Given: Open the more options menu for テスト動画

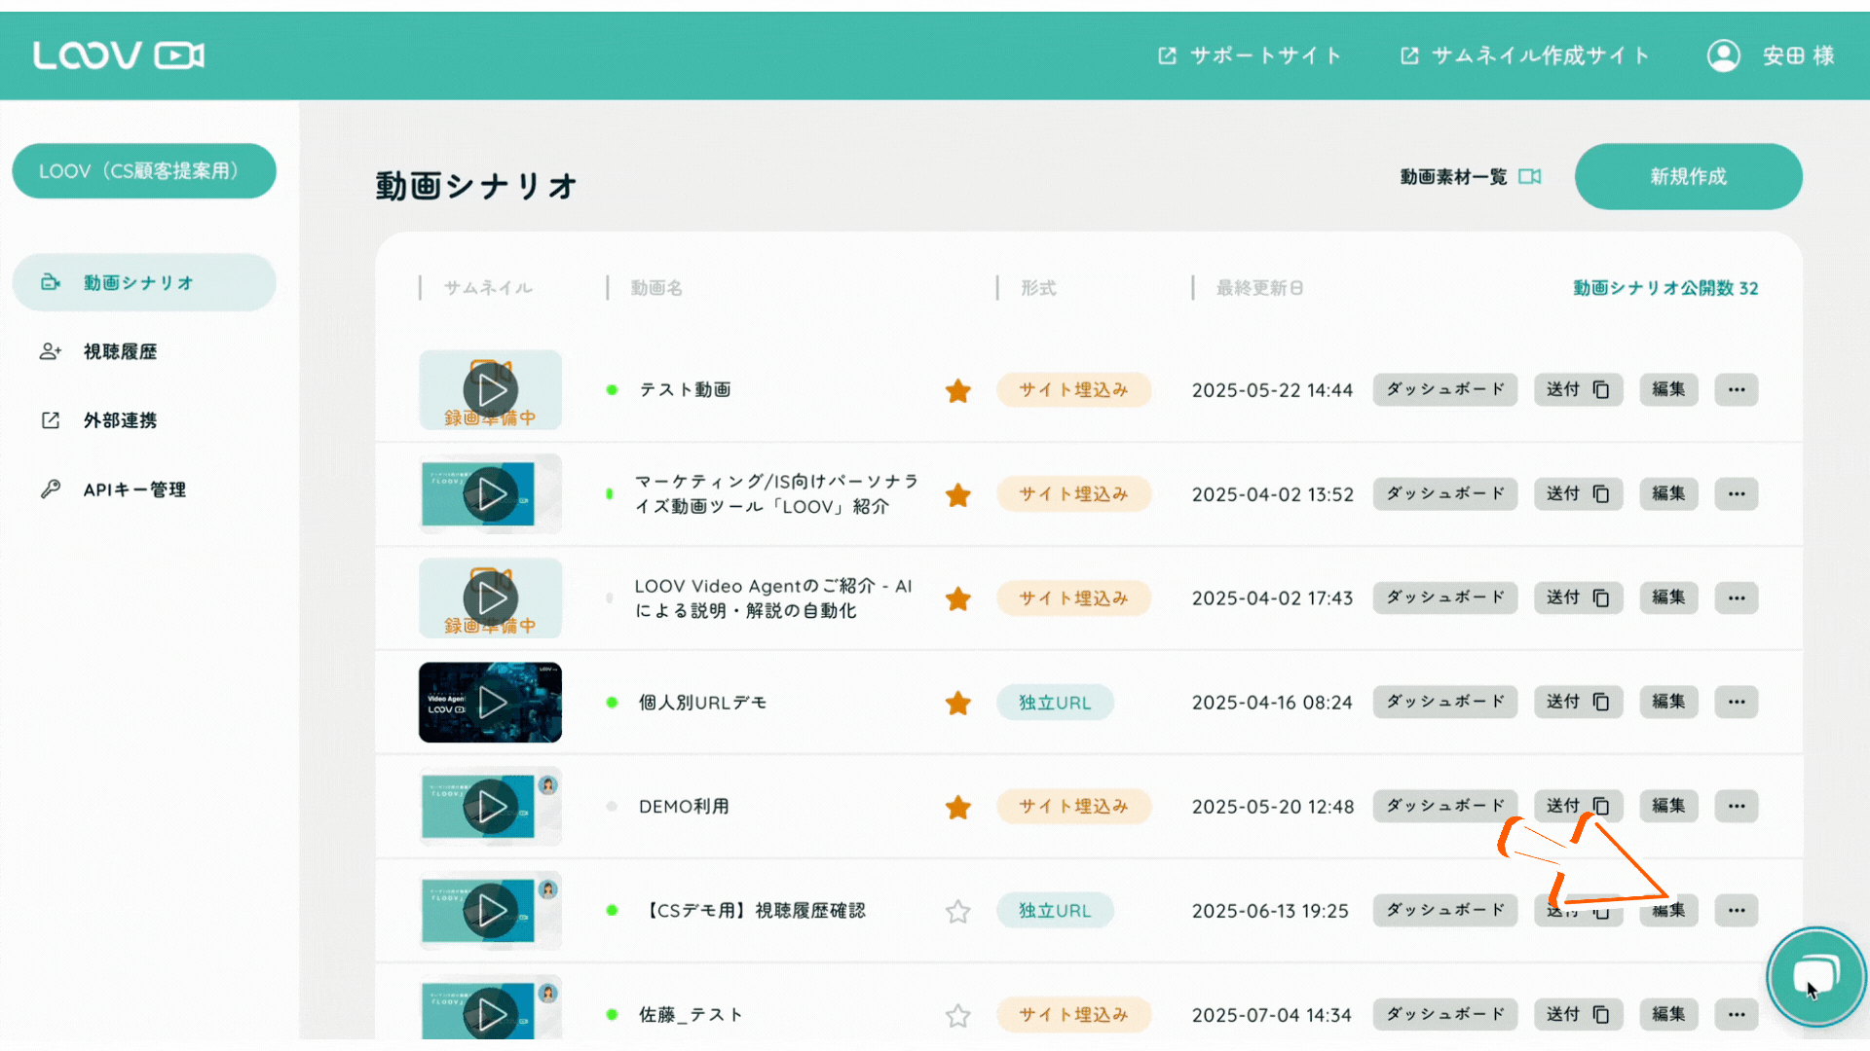Looking at the screenshot, I should coord(1737,389).
